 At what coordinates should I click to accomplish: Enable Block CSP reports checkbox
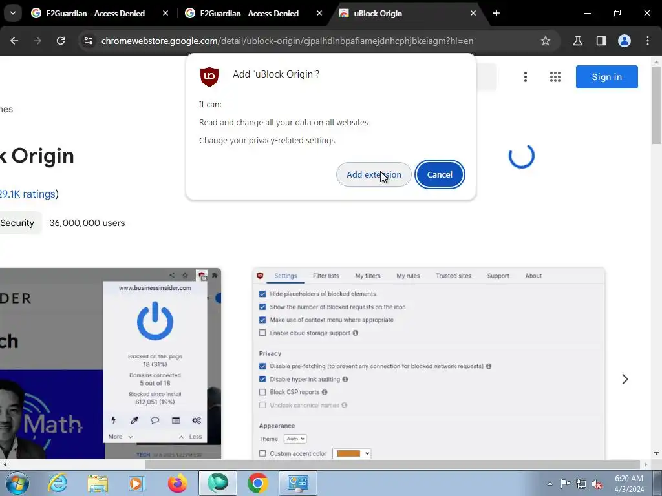pos(262,392)
